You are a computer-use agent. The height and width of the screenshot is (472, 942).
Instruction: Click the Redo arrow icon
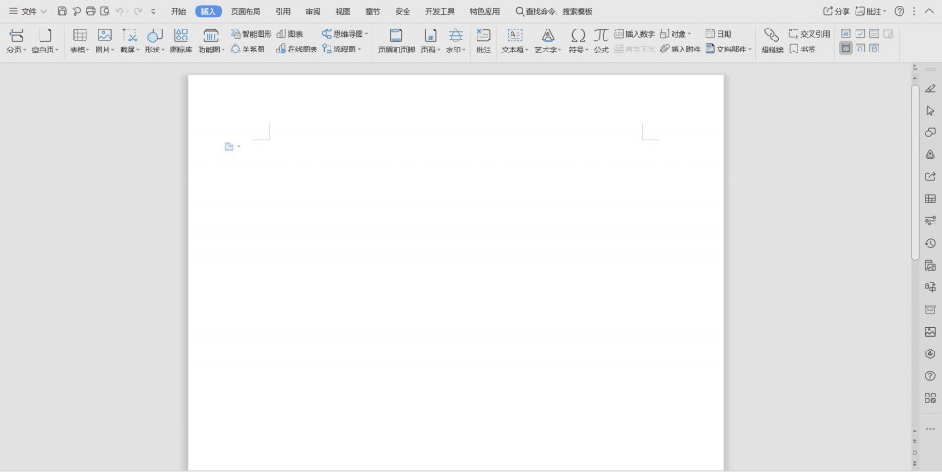(x=138, y=11)
